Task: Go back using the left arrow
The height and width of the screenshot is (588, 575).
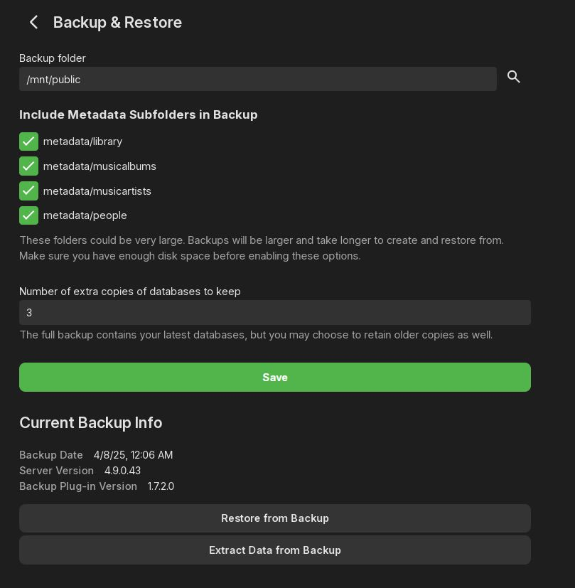Action: coord(33,23)
